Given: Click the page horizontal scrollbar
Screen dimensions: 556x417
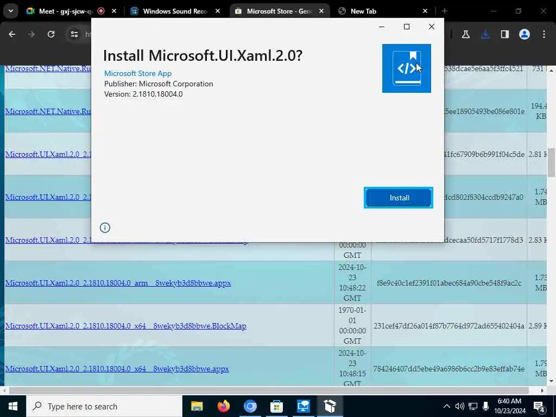Looking at the screenshot, I should pyautogui.click(x=269, y=390).
